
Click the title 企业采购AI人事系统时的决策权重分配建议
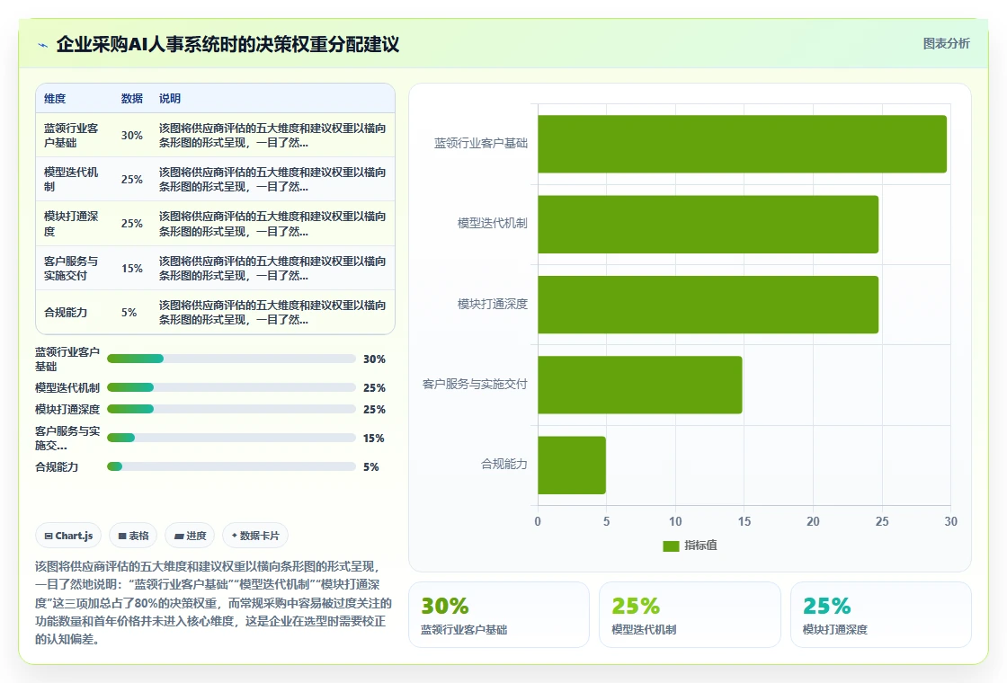coord(227,44)
